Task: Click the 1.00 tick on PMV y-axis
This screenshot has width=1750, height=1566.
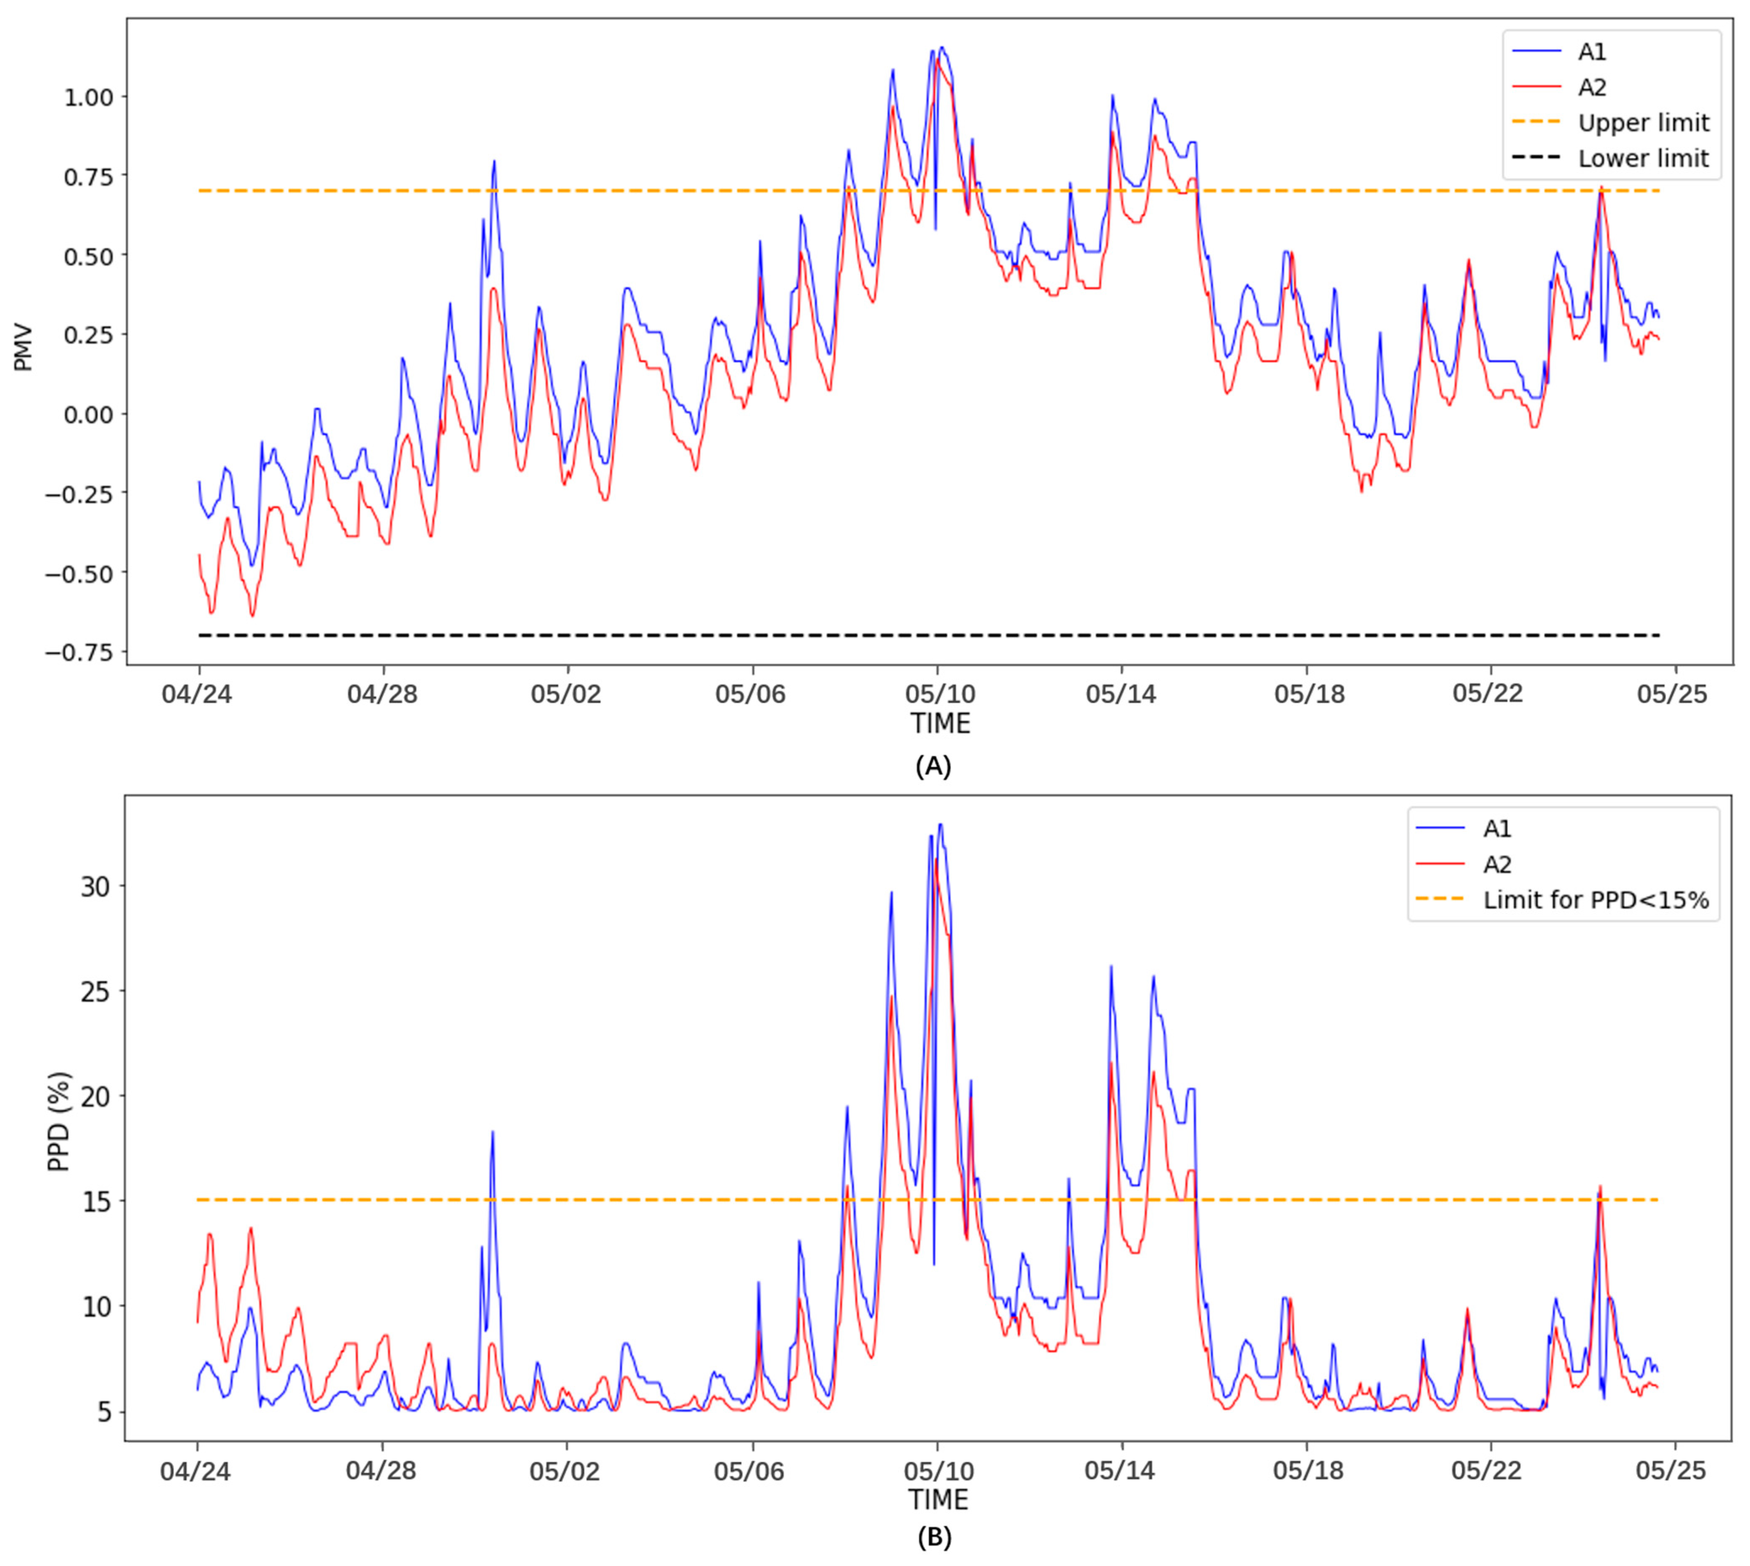Action: [x=89, y=96]
